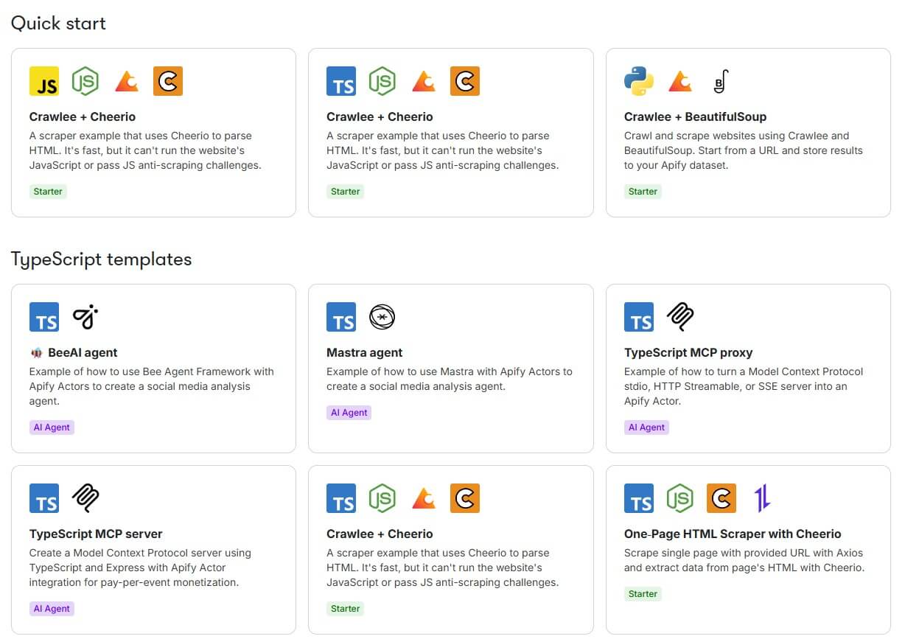Viewport: 905px width, 639px height.
Task: Open the TypeScript MCP proxy template title
Action: [688, 352]
